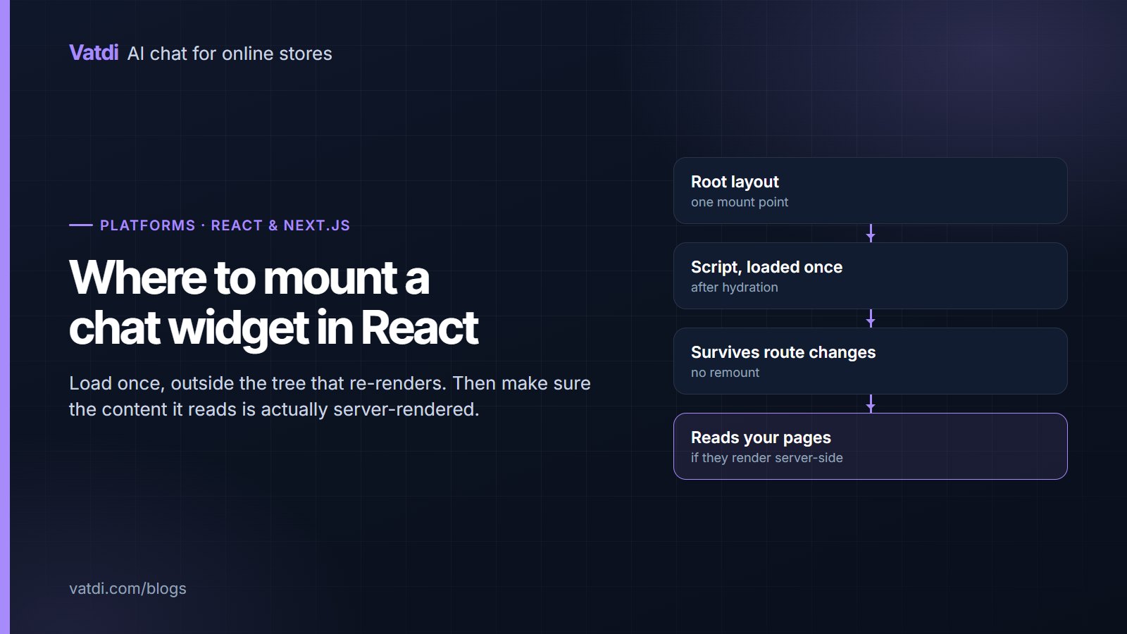Image resolution: width=1127 pixels, height=634 pixels.
Task: Click the "one mount point" caption
Action: (740, 202)
